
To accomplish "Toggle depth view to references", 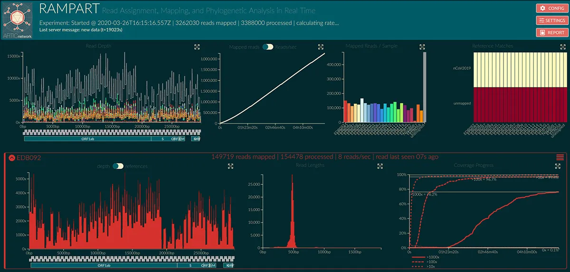I will (x=117, y=166).
